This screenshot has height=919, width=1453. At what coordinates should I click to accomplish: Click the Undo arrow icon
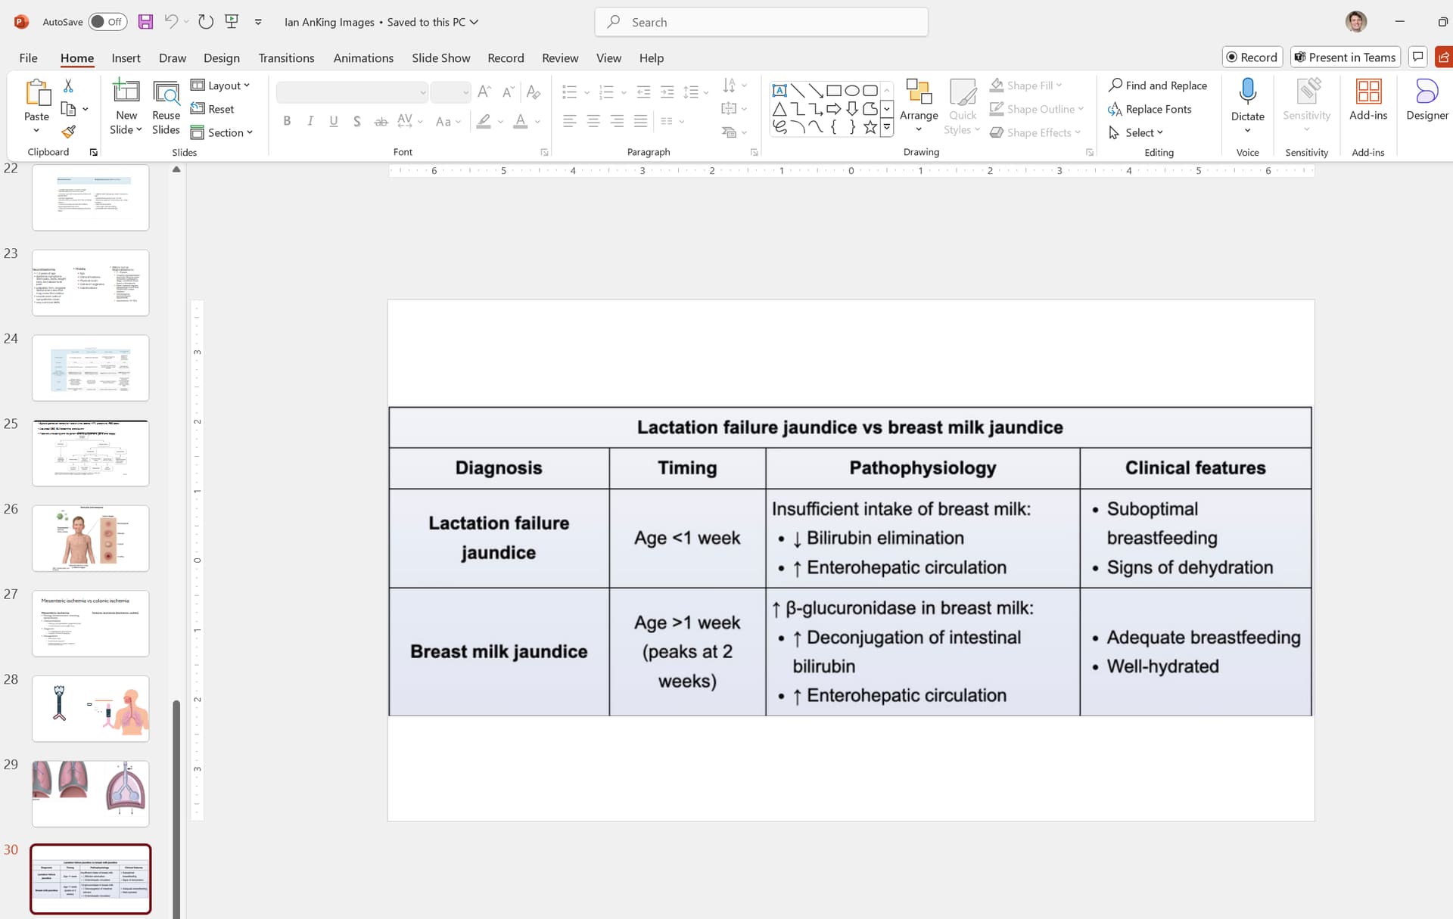(x=171, y=22)
